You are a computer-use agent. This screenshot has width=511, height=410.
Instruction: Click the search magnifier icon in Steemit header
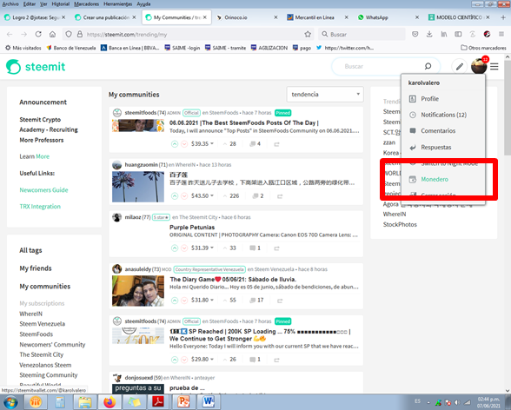coord(428,66)
